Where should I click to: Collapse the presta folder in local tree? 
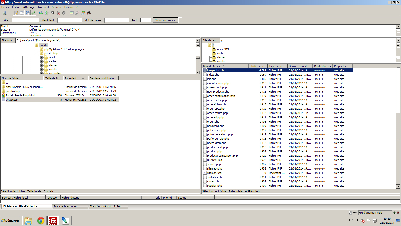32,45
